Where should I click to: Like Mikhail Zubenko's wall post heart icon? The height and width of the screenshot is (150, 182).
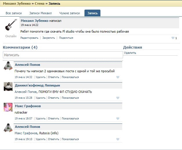tap(173, 38)
